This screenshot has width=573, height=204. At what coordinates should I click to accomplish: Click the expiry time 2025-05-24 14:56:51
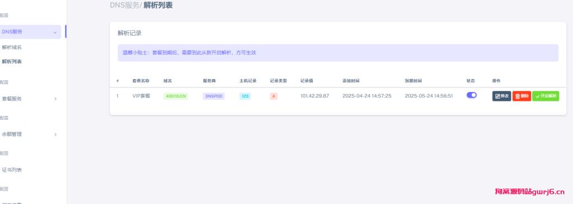coord(429,96)
